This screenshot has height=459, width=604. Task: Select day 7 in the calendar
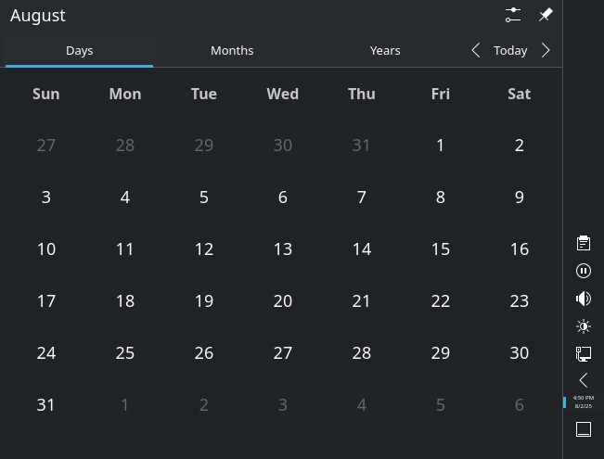click(361, 198)
